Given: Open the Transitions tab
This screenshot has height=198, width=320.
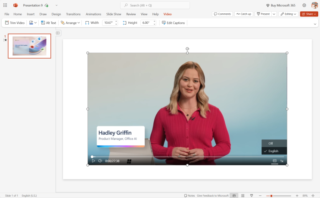Looking at the screenshot, I should (x=73, y=14).
